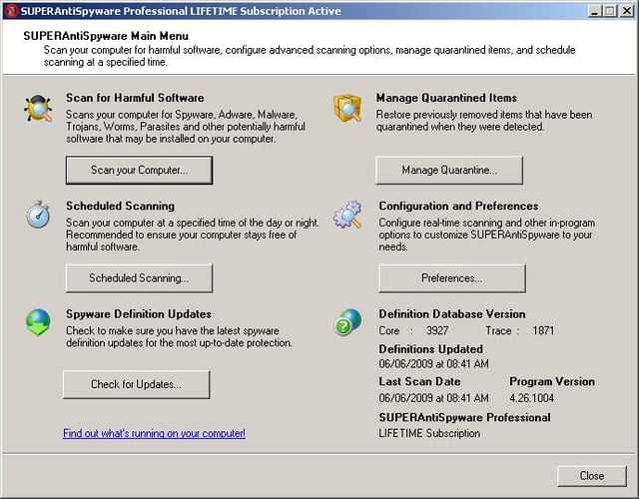The width and height of the screenshot is (639, 499).
Task: Click the program version number 4.26.1004
Action: tap(531, 398)
